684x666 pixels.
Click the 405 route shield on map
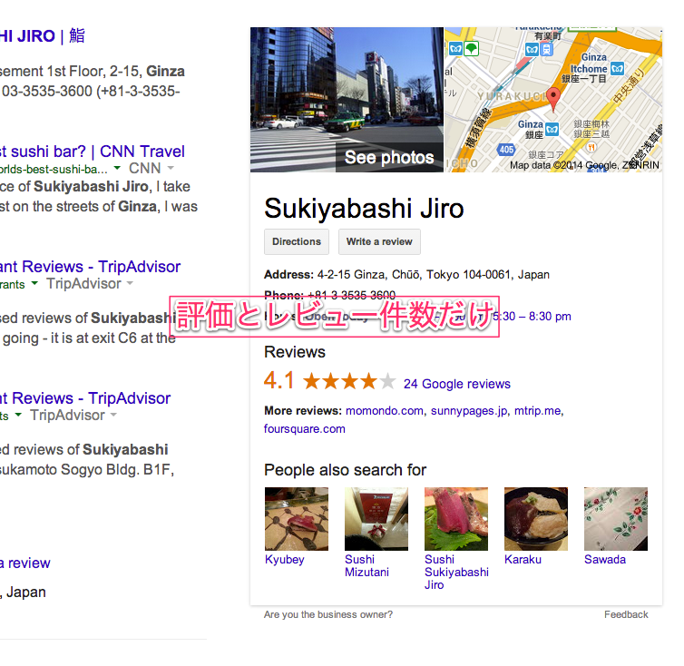tap(506, 150)
